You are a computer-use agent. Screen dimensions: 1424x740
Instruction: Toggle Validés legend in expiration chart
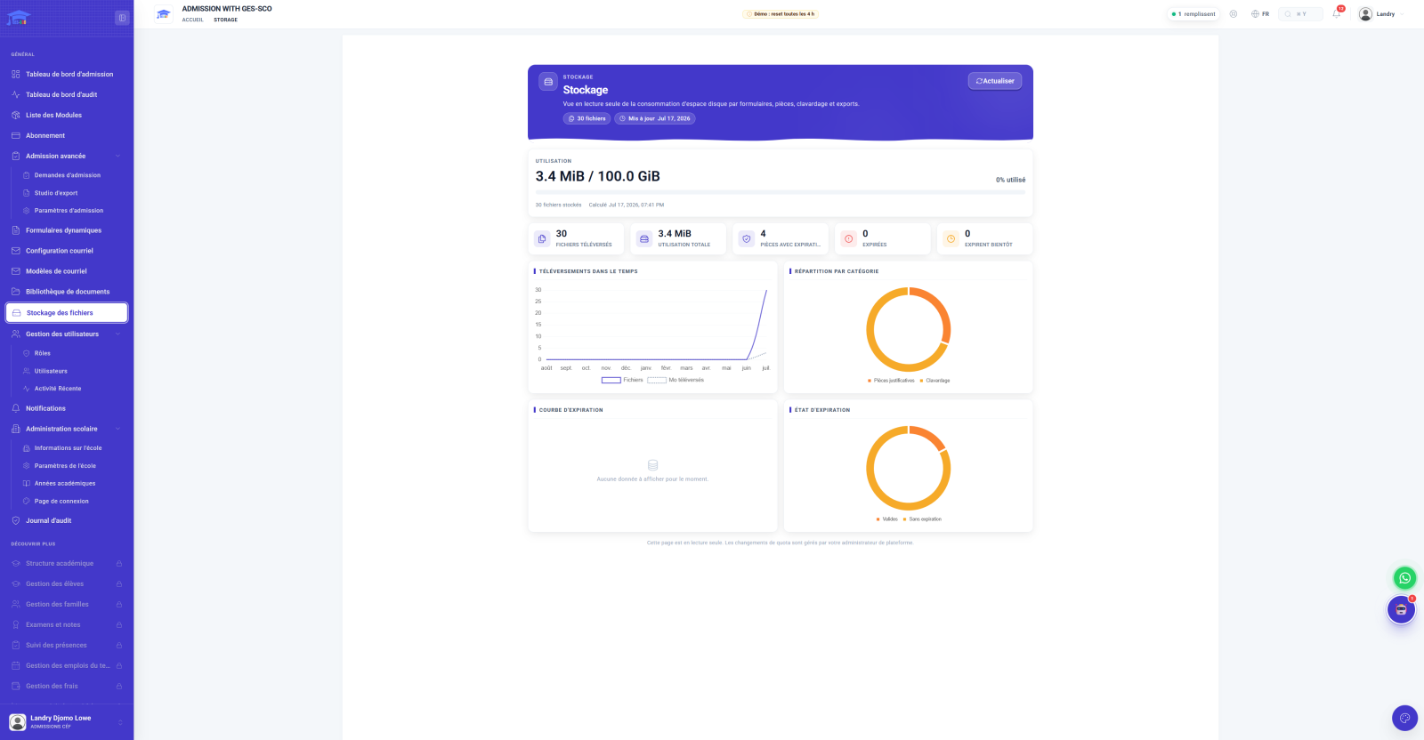click(x=886, y=519)
